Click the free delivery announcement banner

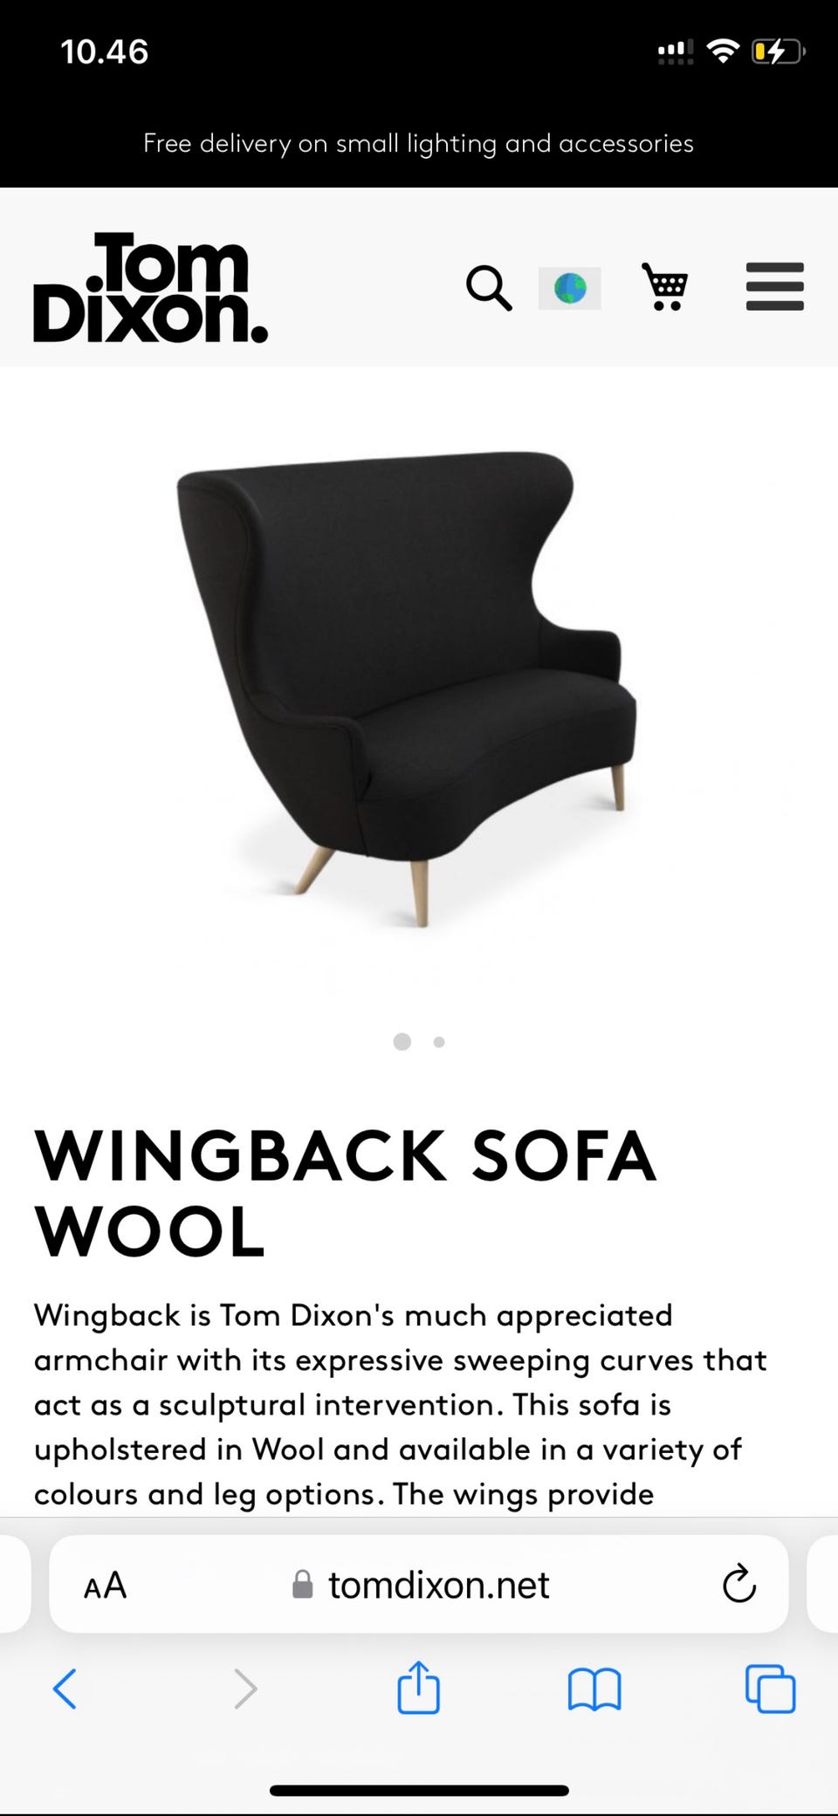[419, 143]
